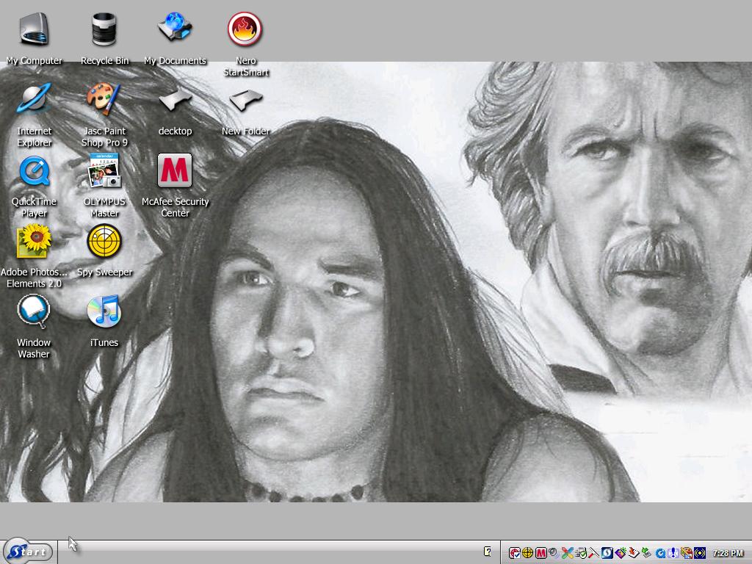Open the Start menu
This screenshot has height=564, width=752.
tap(27, 552)
